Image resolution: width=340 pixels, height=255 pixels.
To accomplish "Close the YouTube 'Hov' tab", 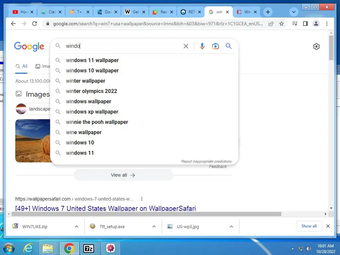I will [x=32, y=12].
